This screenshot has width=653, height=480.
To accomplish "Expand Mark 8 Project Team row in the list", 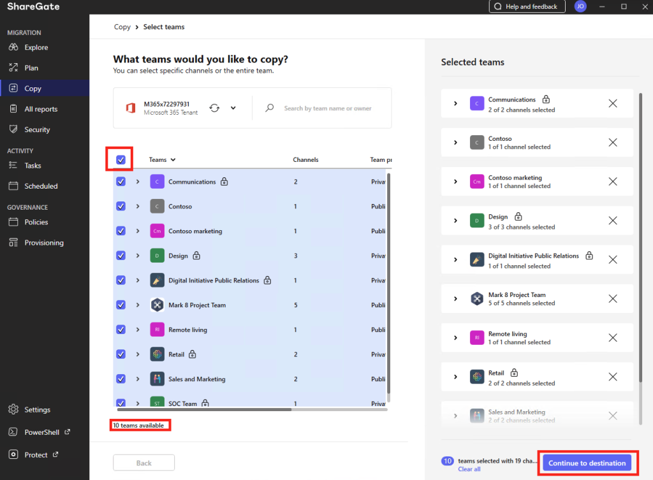I will (138, 305).
